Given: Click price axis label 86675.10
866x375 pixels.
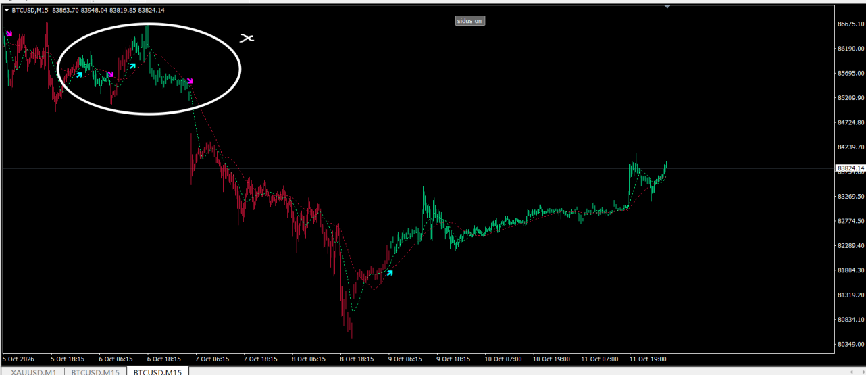Looking at the screenshot, I should point(851,24).
